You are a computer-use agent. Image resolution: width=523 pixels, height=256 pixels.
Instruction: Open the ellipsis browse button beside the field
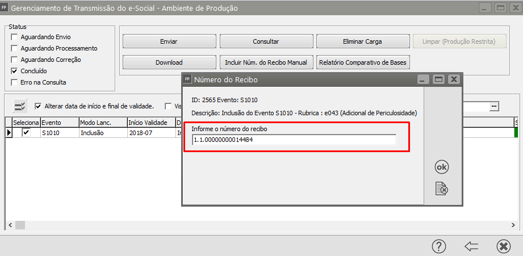point(494,106)
